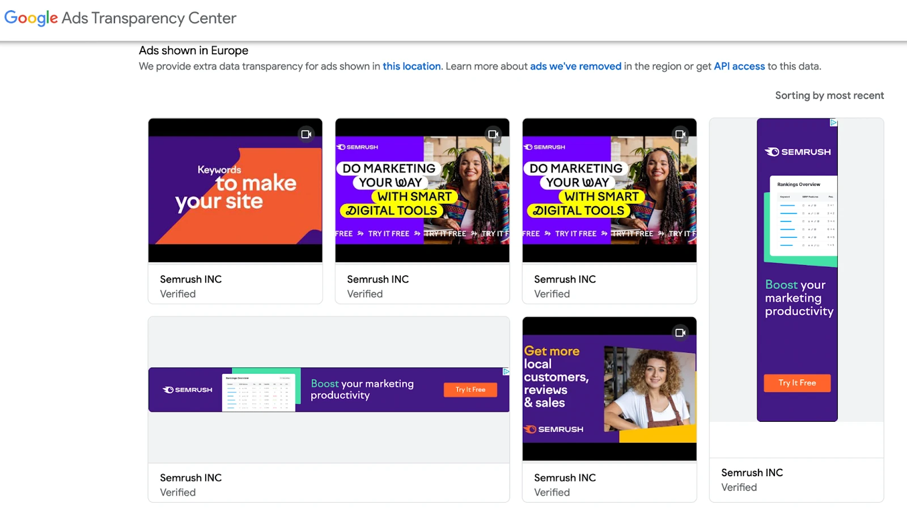Open the 'Get more local customers' video ad

click(x=609, y=388)
